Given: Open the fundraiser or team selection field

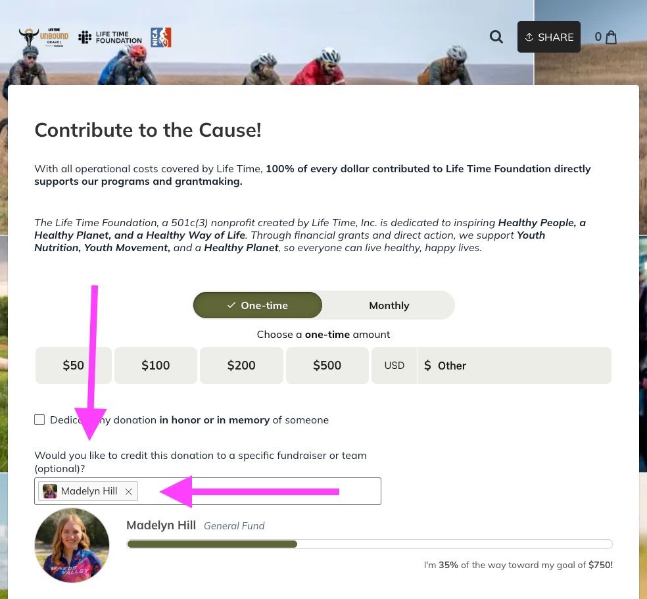Looking at the screenshot, I should tap(208, 491).
